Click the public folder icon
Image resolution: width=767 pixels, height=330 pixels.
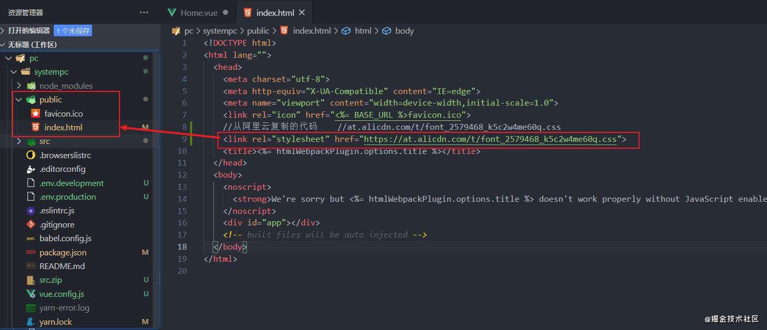31,100
